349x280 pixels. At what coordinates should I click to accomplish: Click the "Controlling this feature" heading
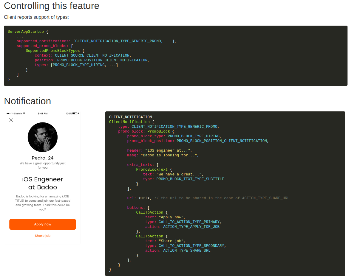[x=52, y=6]
